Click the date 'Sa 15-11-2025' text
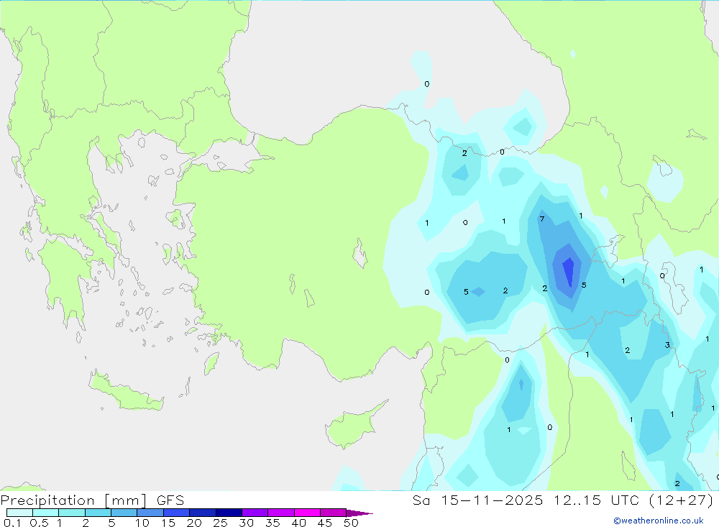The height and width of the screenshot is (527, 719). pos(478,500)
